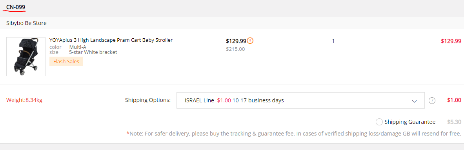464x150 pixels.
Task: Click the Flash Sales badge
Action: 66,62
